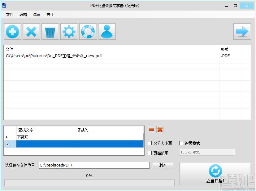Click the .PDF format cell
The image size is (256, 191).
(x=235, y=56)
